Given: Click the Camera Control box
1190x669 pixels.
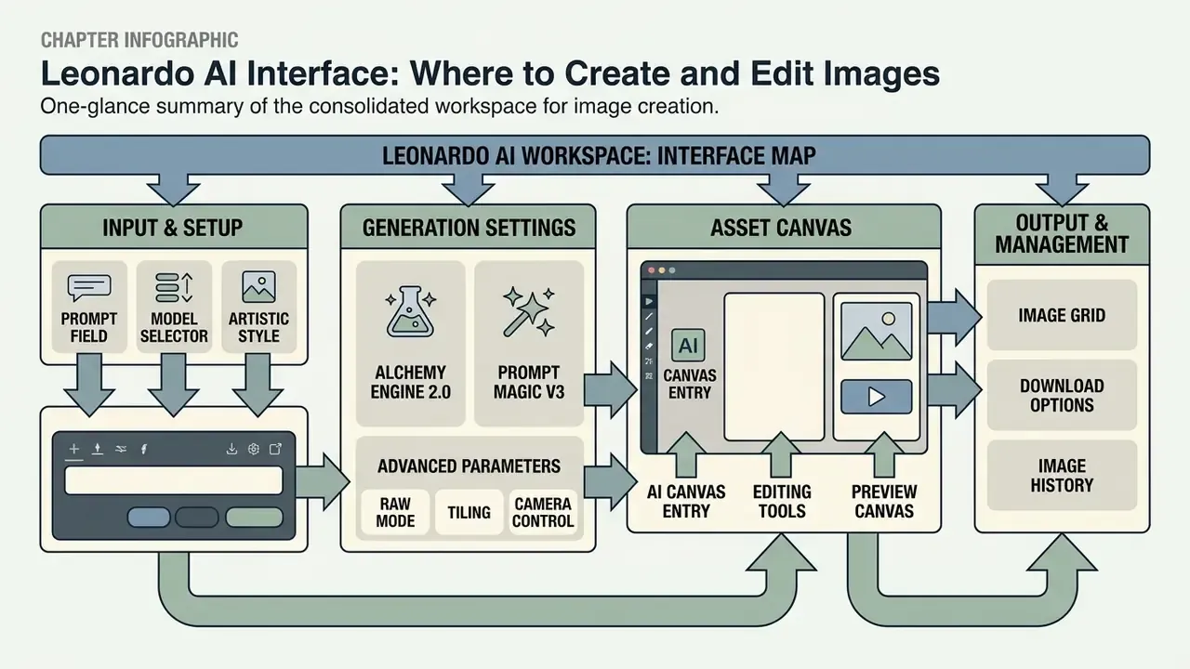Looking at the screenshot, I should (x=543, y=512).
